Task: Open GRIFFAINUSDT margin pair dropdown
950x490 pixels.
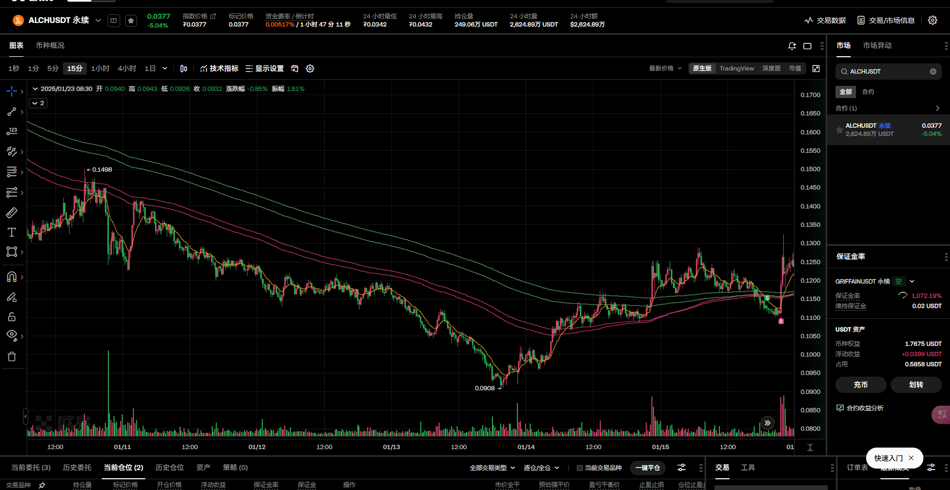Action: pos(912,282)
